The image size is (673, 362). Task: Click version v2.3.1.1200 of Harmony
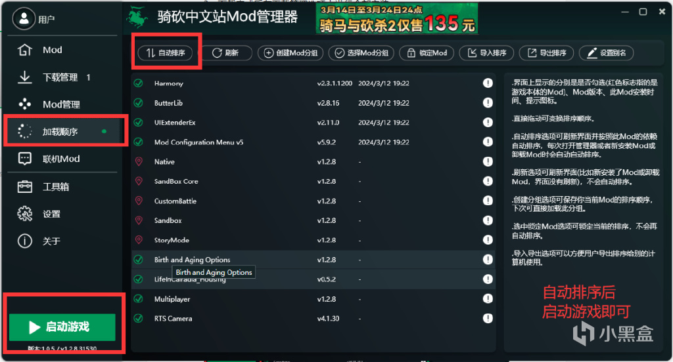click(335, 83)
